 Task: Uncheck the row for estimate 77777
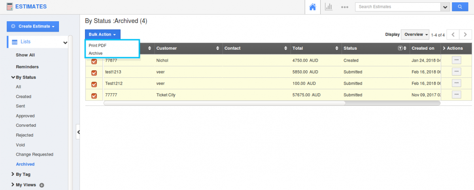94,96
